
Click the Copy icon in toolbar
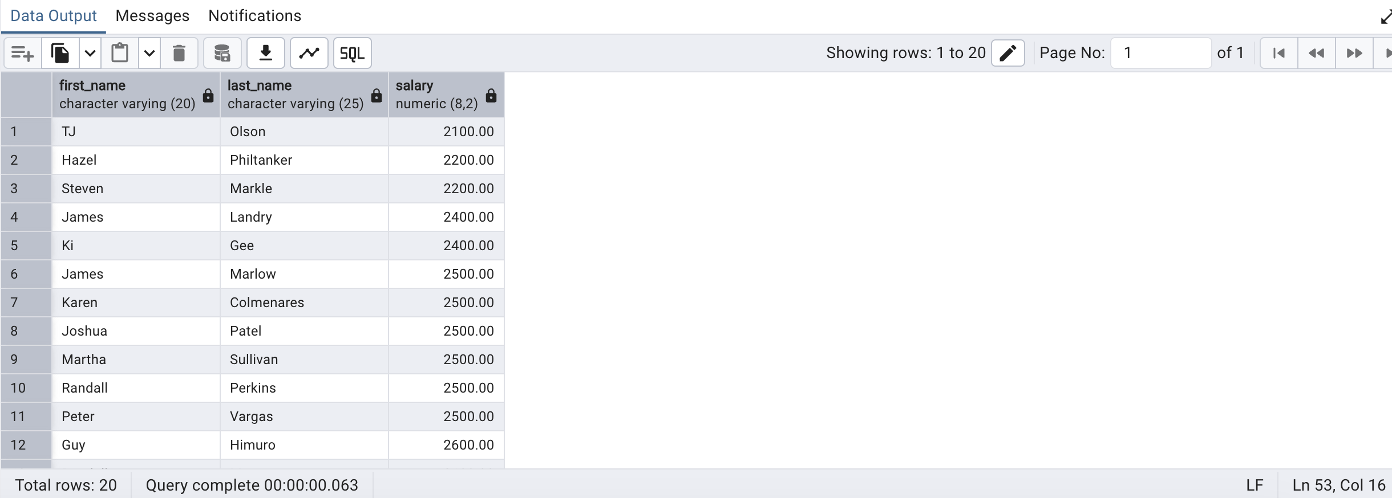tap(60, 54)
